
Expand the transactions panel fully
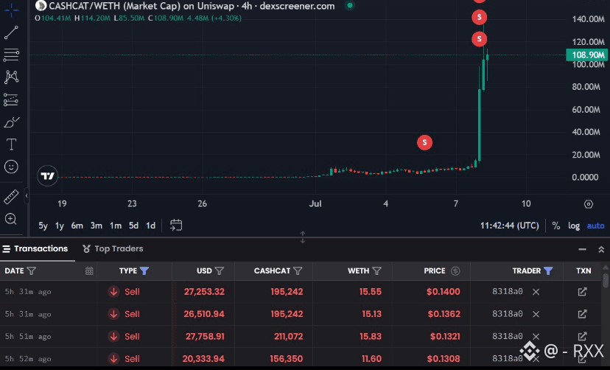601,249
